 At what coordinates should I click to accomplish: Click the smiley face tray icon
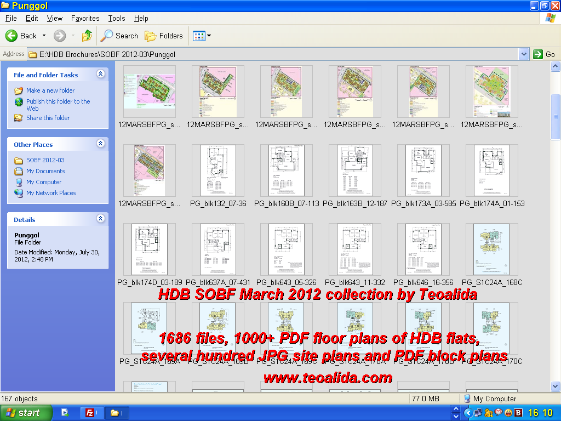[508, 413]
